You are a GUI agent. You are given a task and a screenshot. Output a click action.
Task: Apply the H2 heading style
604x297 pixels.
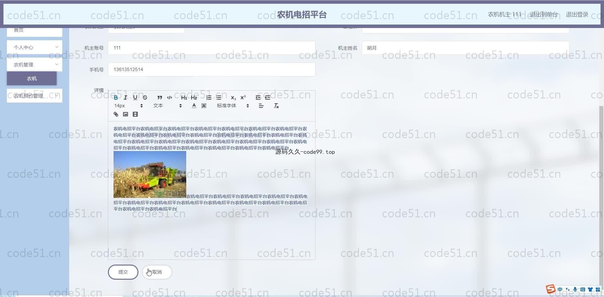194,98
